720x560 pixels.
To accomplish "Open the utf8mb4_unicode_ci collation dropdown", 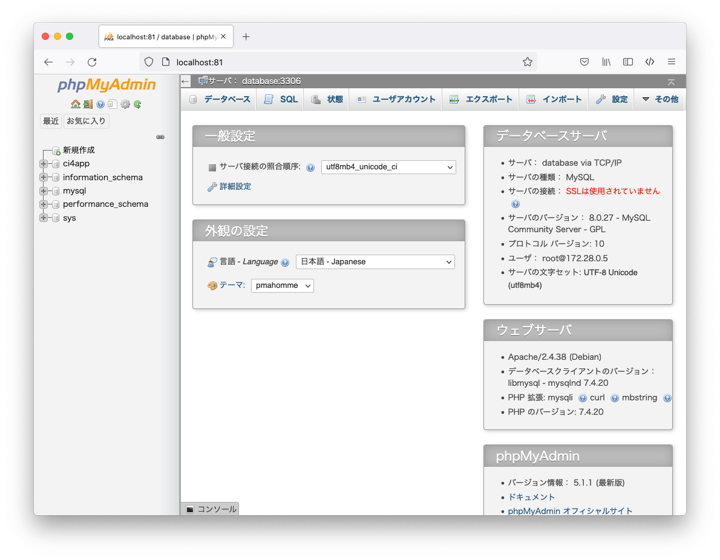I will coord(388,167).
